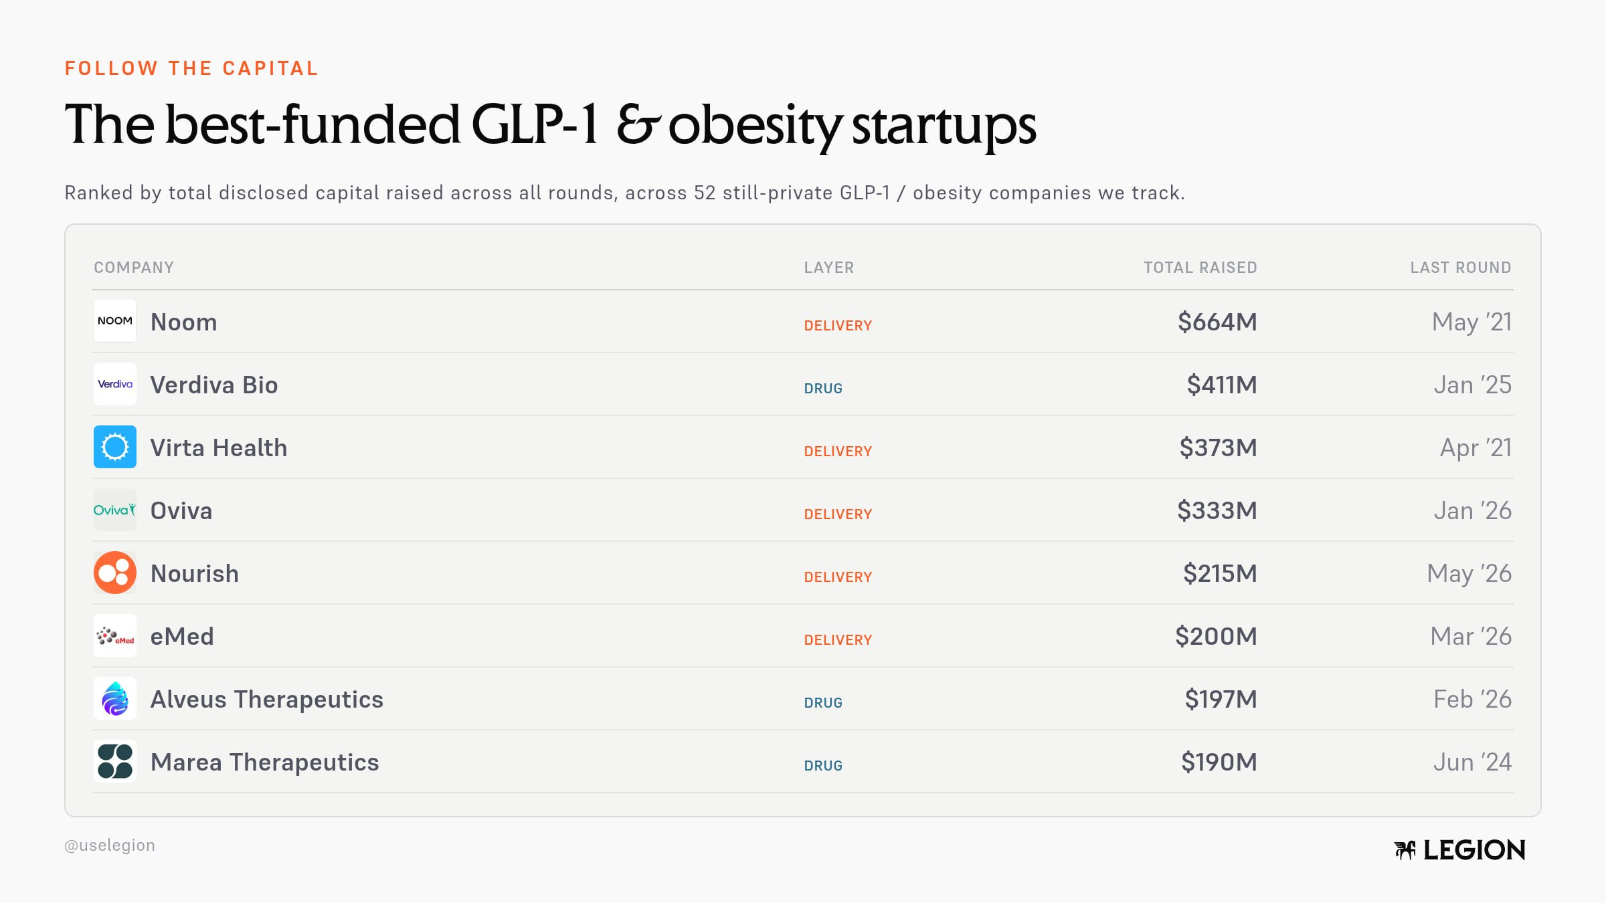Click the eMed logo icon
This screenshot has height=903, width=1606.
(115, 635)
